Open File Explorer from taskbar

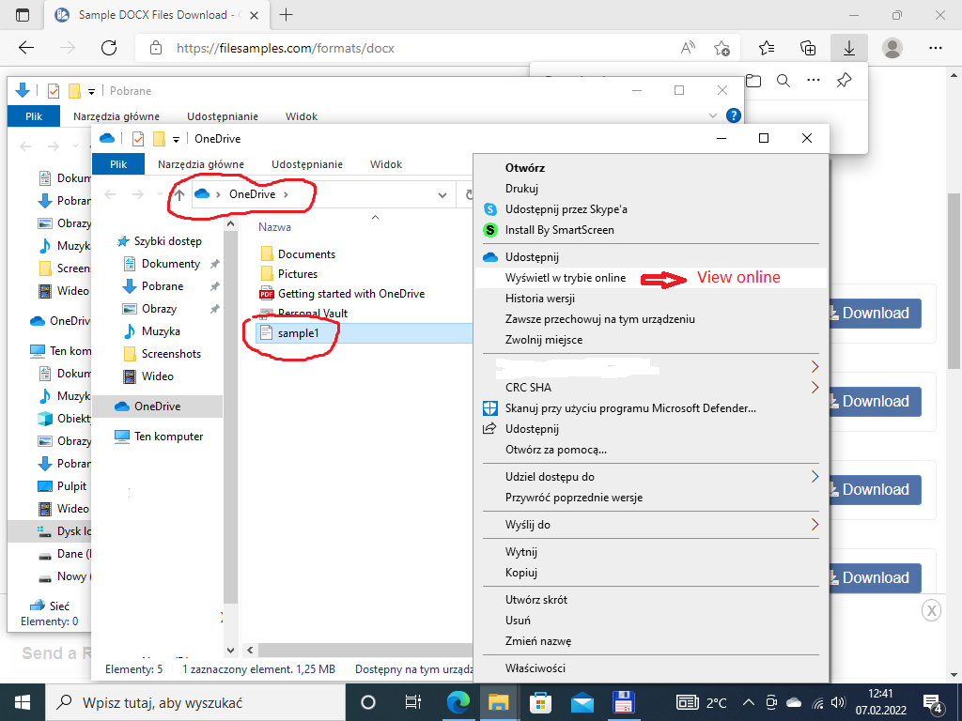coord(498,702)
